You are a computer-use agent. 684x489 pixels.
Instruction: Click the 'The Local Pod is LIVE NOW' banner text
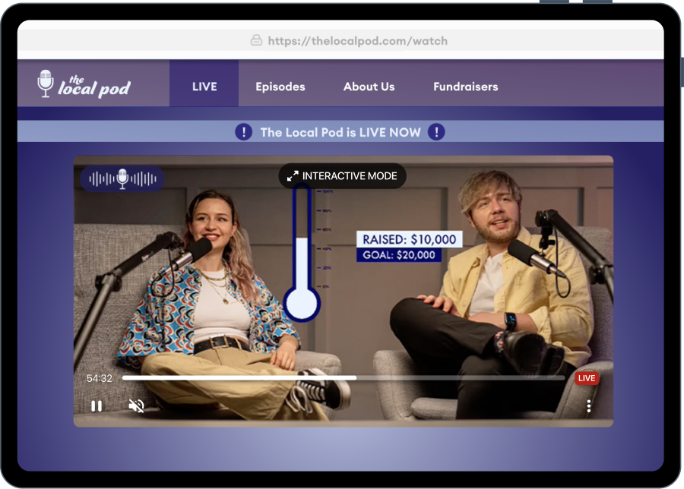coord(340,132)
